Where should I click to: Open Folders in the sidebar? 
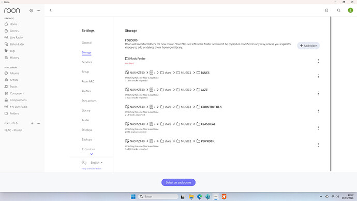click(x=11, y=113)
